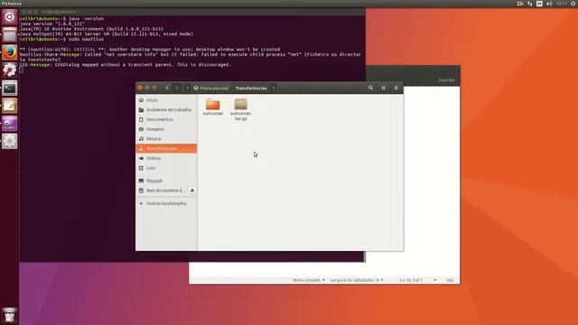
Task: Open the Trash in the launcher
Action: pyautogui.click(x=10, y=315)
